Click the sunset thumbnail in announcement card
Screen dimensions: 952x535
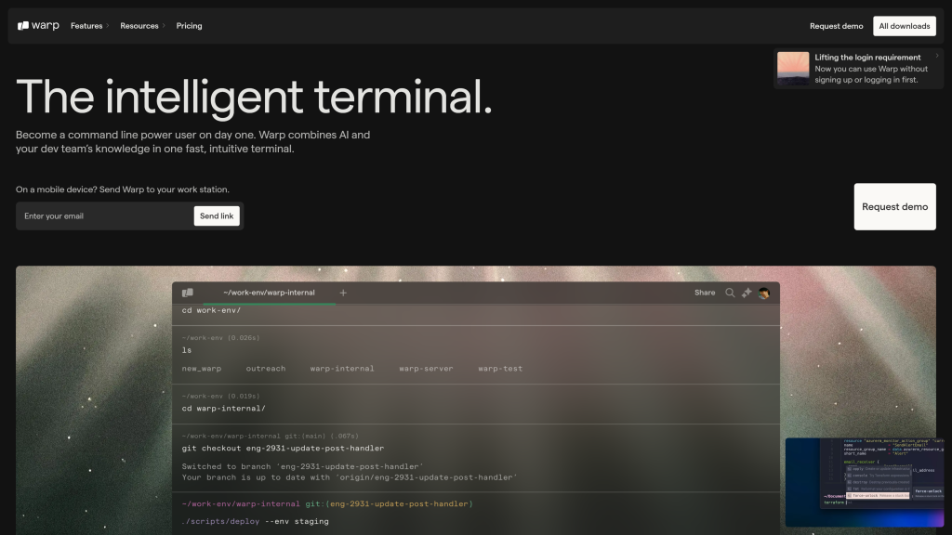793,68
